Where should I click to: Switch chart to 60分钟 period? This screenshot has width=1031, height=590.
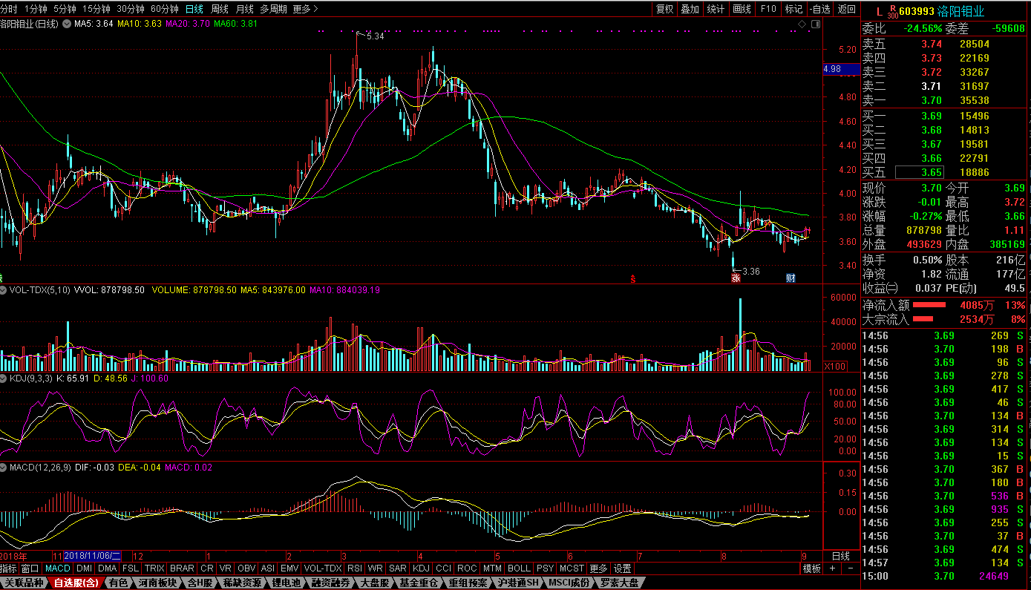[164, 9]
